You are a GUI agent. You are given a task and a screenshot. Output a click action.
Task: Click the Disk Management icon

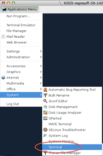45,107
